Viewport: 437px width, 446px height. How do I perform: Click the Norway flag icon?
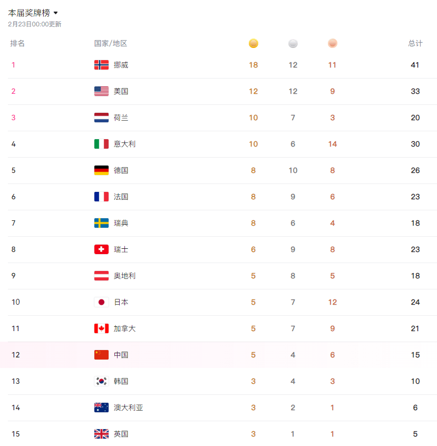tap(101, 65)
